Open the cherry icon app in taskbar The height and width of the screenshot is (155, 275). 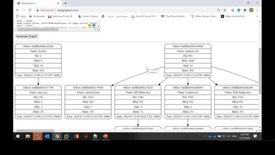pos(86,136)
